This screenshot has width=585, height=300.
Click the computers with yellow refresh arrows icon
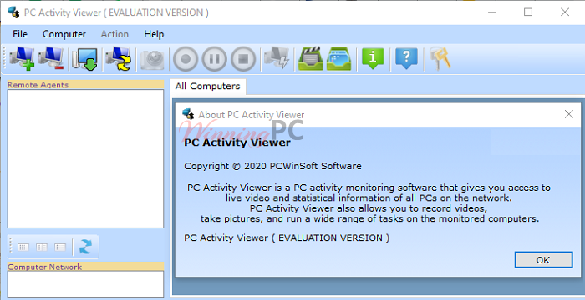(119, 59)
